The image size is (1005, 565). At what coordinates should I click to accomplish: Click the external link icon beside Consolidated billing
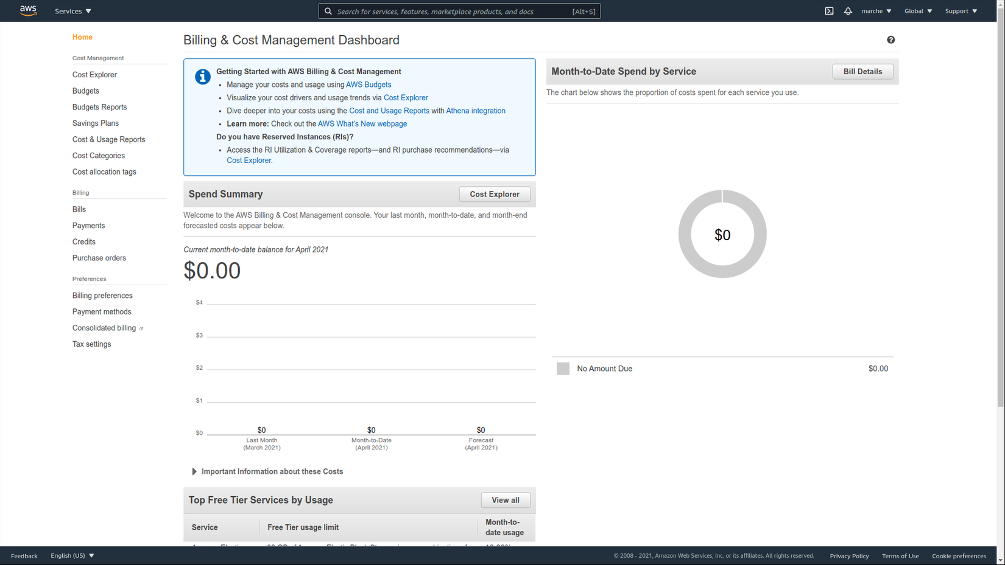(141, 328)
